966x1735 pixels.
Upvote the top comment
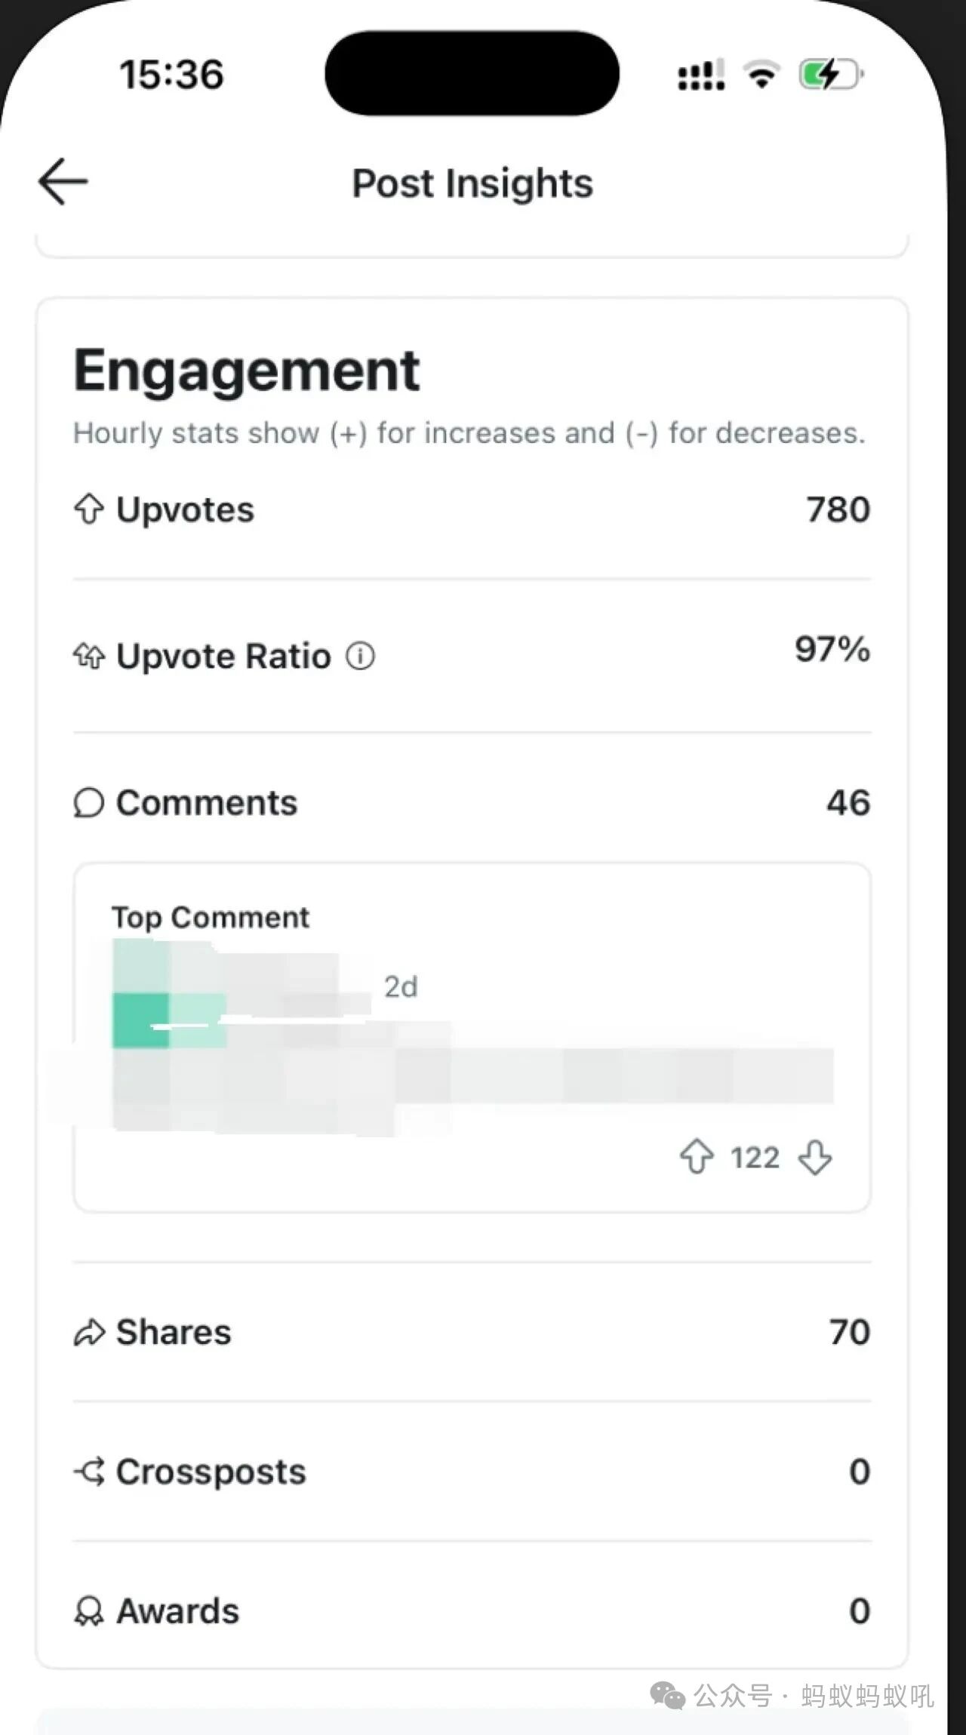[696, 1156]
